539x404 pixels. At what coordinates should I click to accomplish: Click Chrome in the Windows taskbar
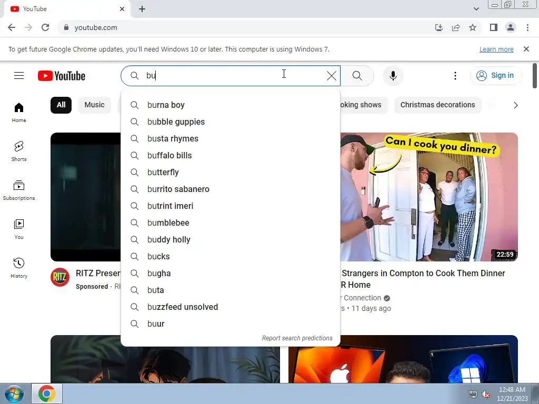(47, 393)
